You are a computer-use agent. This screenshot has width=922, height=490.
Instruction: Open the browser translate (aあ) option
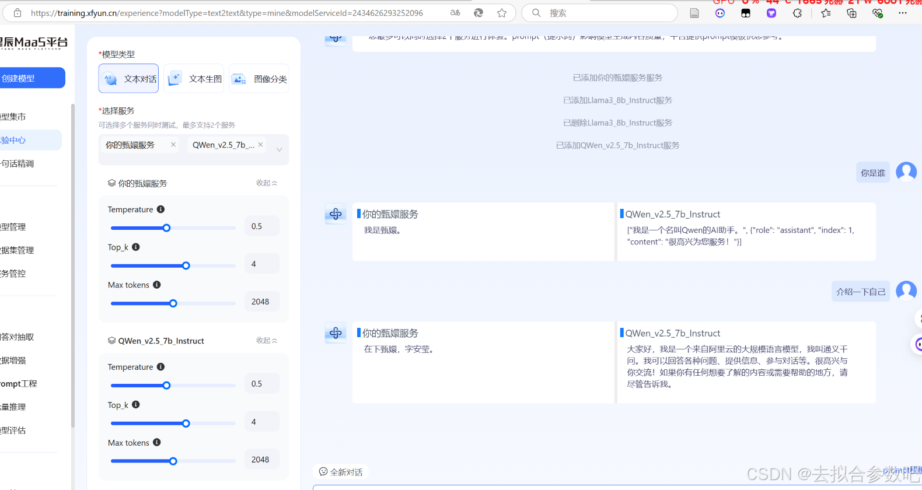click(x=455, y=13)
